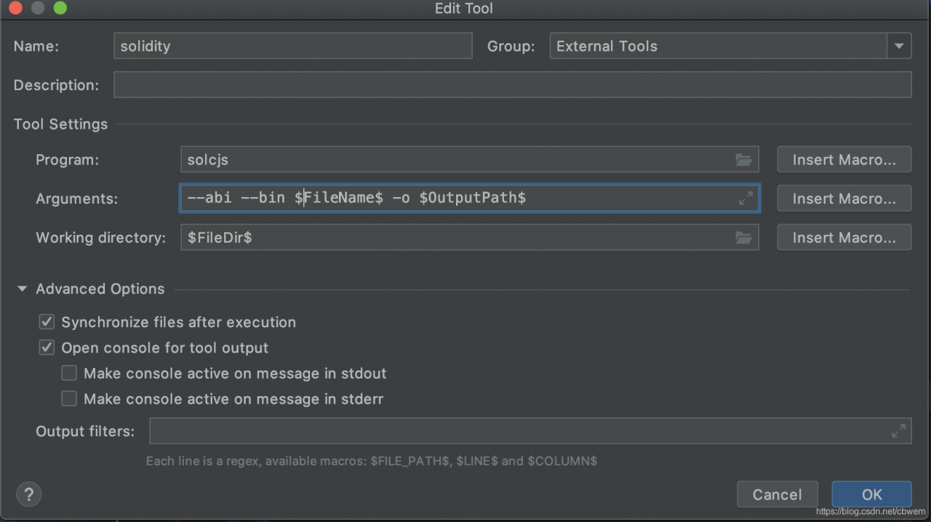Enable Make console active on stdout message
This screenshot has height=522, width=931.
coord(69,373)
